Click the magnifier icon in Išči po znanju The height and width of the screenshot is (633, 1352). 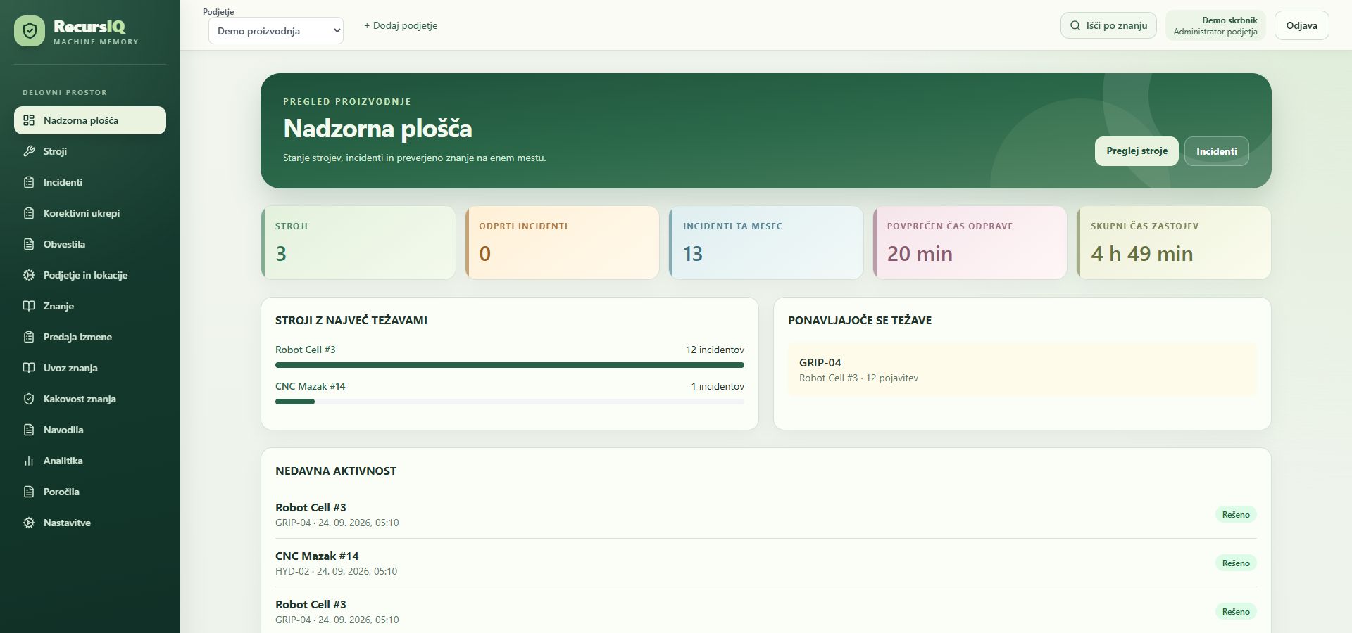[1075, 25]
